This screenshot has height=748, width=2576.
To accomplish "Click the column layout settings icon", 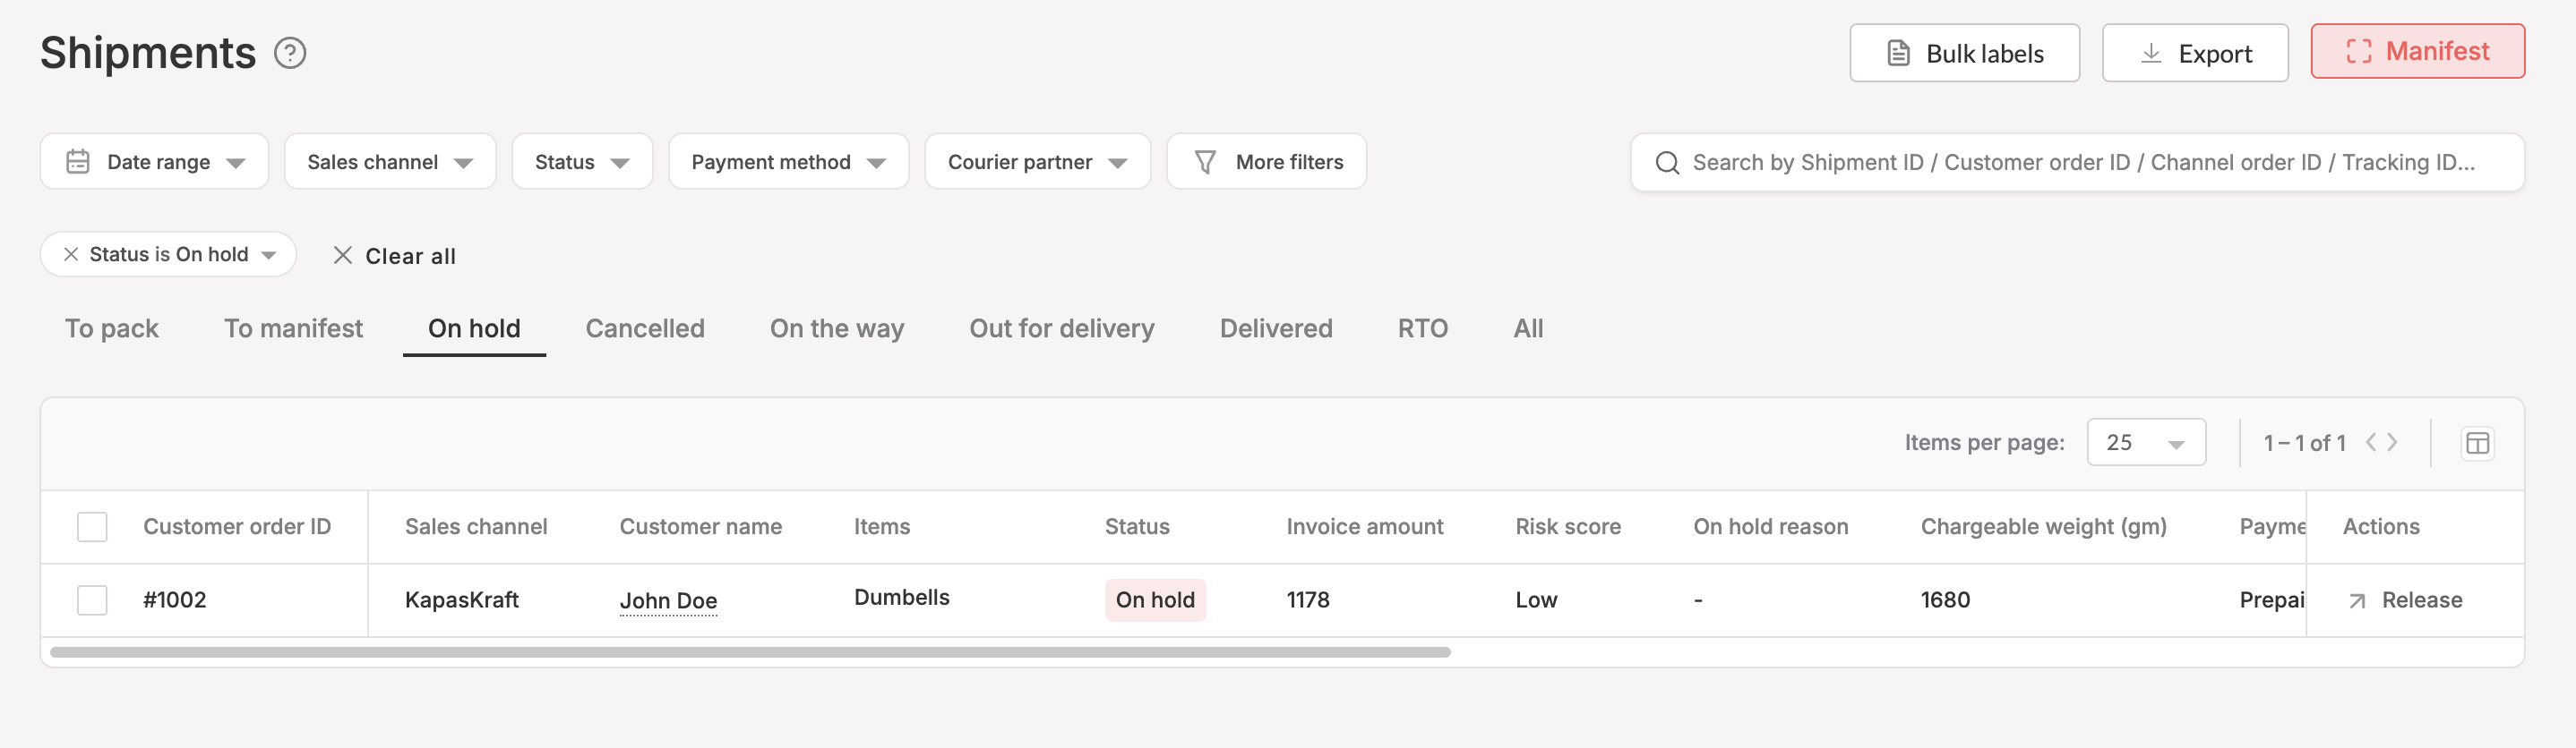I will [2477, 444].
